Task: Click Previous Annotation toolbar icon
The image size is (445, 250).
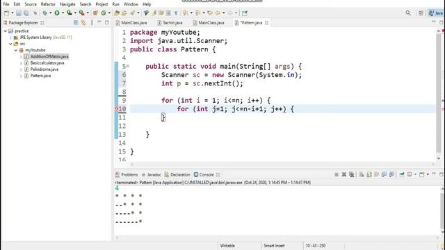Action: (197, 12)
